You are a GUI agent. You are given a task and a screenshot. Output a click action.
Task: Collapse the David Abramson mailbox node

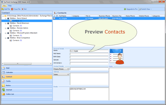coord(6,23)
